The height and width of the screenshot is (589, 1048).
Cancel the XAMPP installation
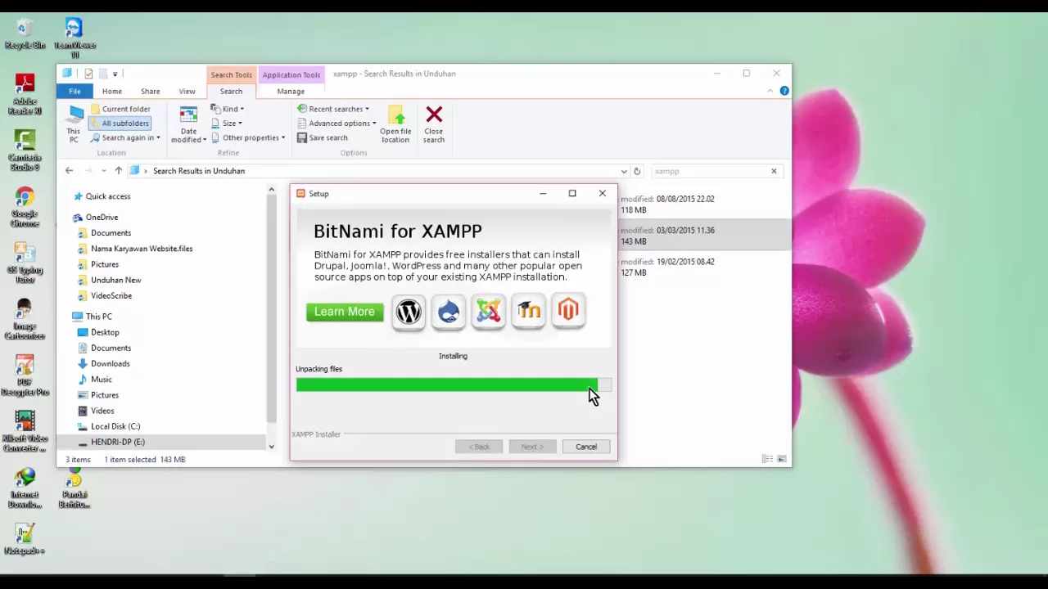[586, 447]
